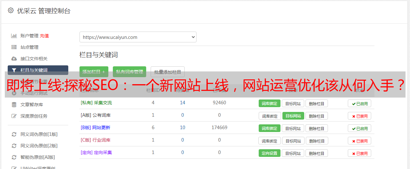Open 智能伪原创[AI版] menu item
This screenshot has width=410, height=169.
click(x=38, y=157)
